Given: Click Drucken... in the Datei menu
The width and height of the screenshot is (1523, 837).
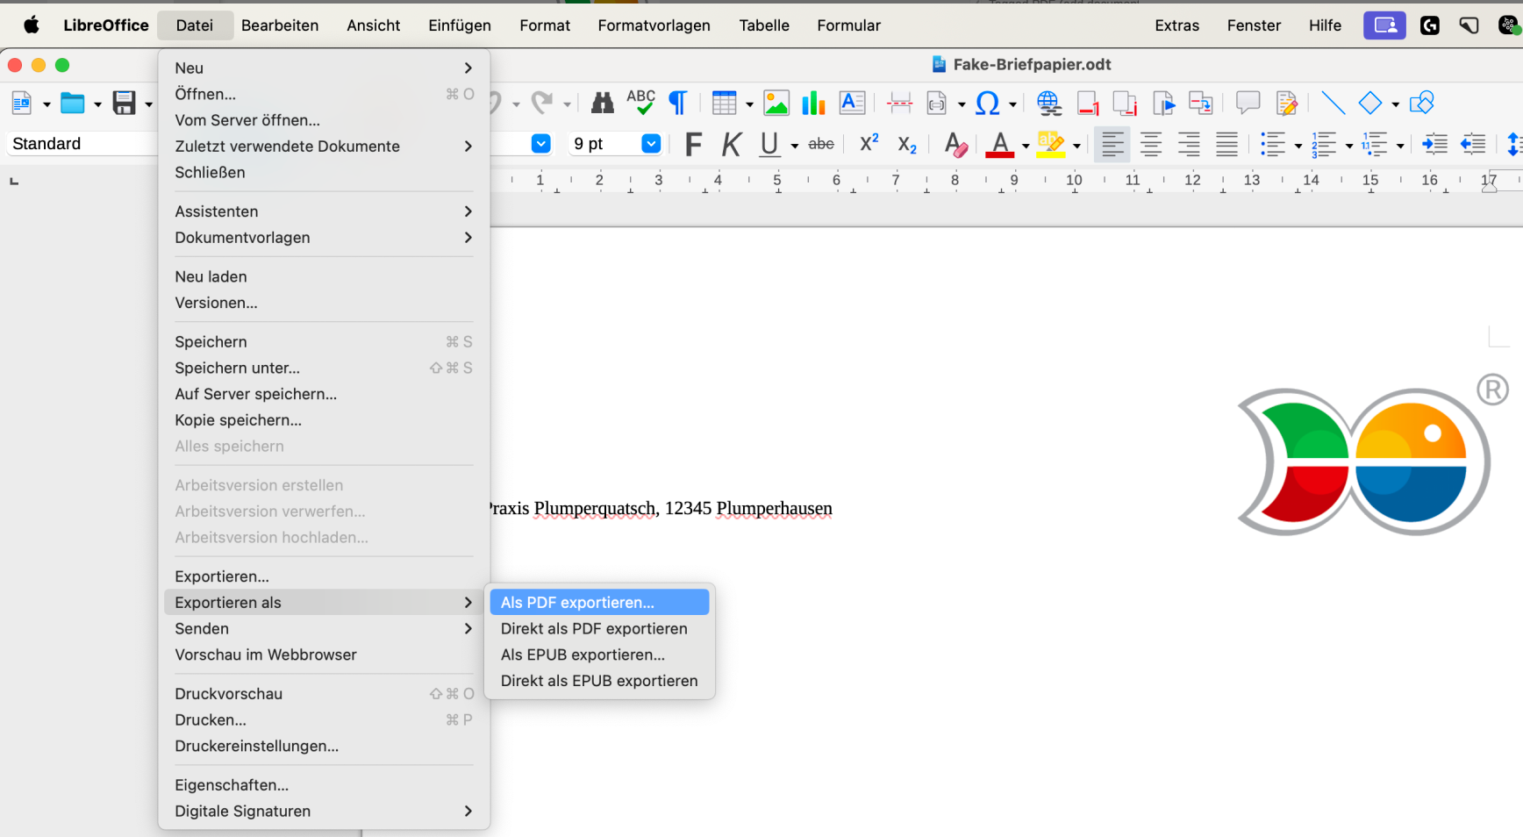Looking at the screenshot, I should (211, 720).
